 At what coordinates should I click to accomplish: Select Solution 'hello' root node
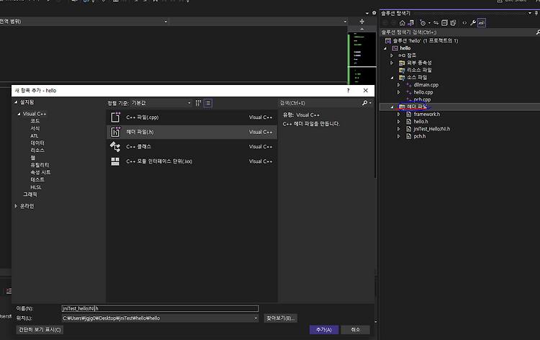pos(426,40)
